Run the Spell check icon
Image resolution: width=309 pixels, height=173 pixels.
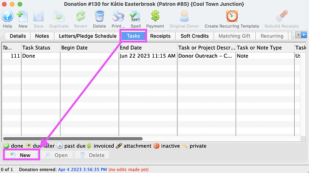(x=135, y=16)
